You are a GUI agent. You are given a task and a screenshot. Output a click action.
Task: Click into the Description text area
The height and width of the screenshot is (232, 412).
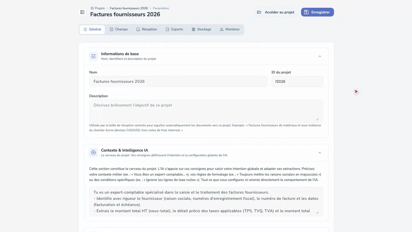click(x=206, y=111)
